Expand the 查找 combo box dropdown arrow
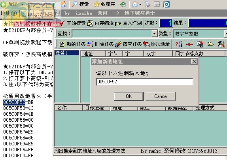This screenshot has height=160, width=227. 155,34
